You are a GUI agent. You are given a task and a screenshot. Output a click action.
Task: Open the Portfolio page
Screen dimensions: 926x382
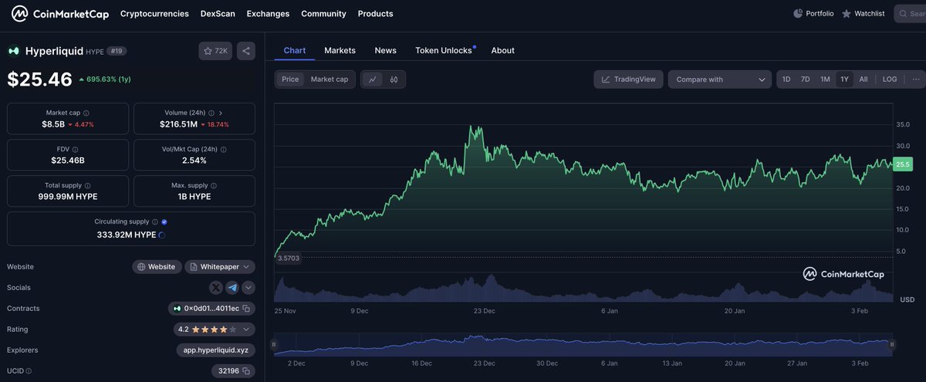[x=813, y=14]
